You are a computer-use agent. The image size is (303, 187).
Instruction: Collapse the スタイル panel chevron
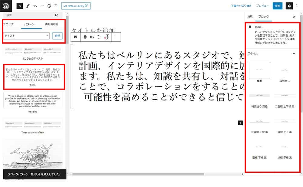tap(294, 54)
